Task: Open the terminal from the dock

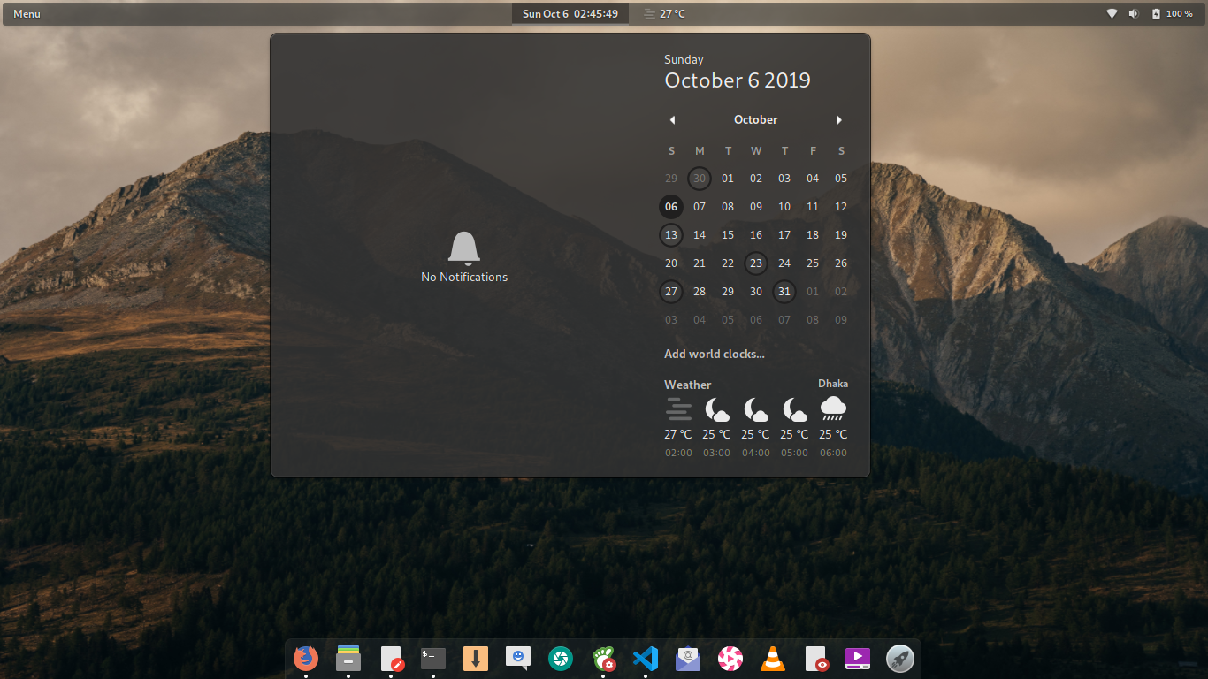Action: click(433, 658)
